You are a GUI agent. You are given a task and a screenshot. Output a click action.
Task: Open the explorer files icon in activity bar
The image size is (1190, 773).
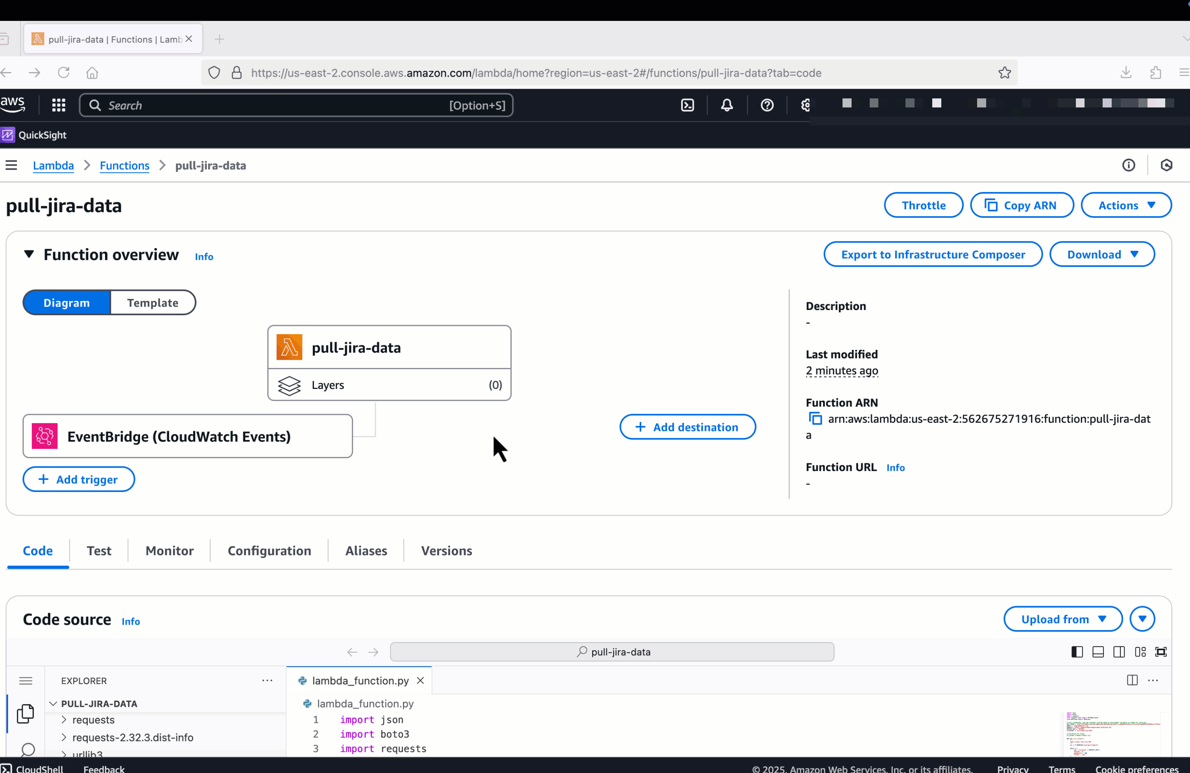pyautogui.click(x=26, y=713)
